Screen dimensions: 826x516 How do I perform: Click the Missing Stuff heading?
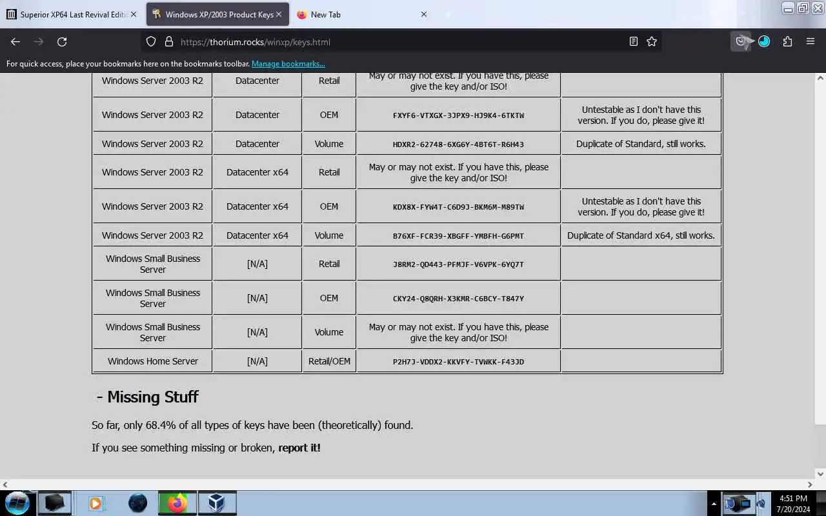147,397
